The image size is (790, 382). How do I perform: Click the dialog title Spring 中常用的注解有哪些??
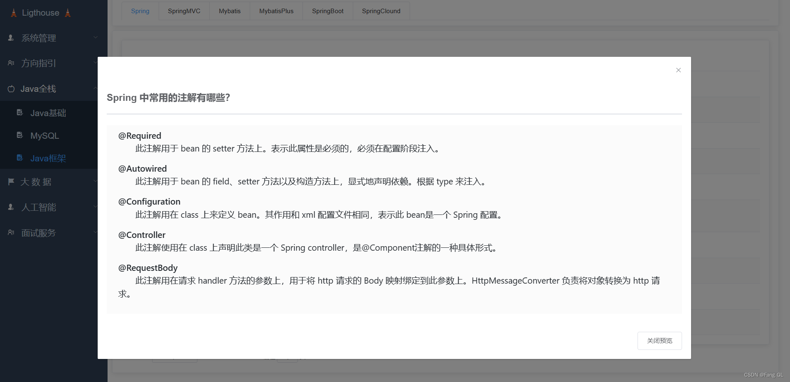(x=168, y=98)
